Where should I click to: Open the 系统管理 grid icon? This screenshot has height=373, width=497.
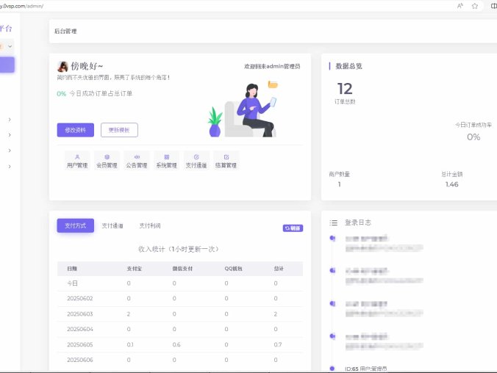pos(166,161)
